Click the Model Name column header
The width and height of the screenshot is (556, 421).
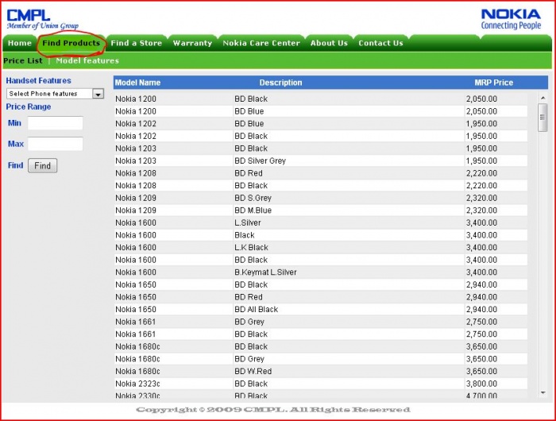click(x=138, y=83)
